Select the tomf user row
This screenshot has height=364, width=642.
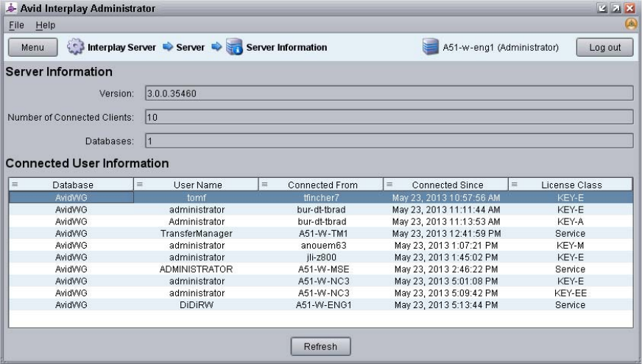coord(321,198)
